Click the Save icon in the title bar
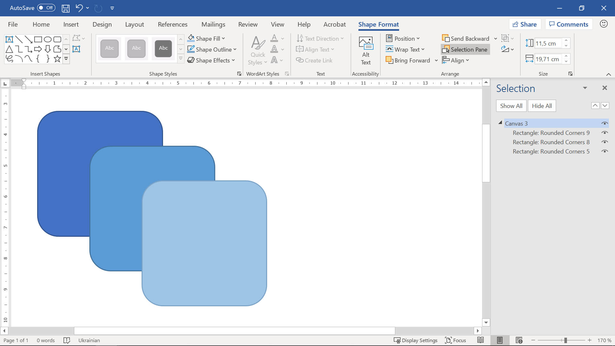 pos(66,8)
